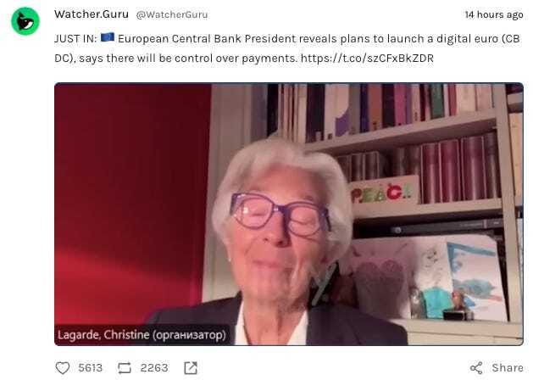Click the "14 hours ago" timestamp
The width and height of the screenshot is (533, 380).
pos(494,14)
